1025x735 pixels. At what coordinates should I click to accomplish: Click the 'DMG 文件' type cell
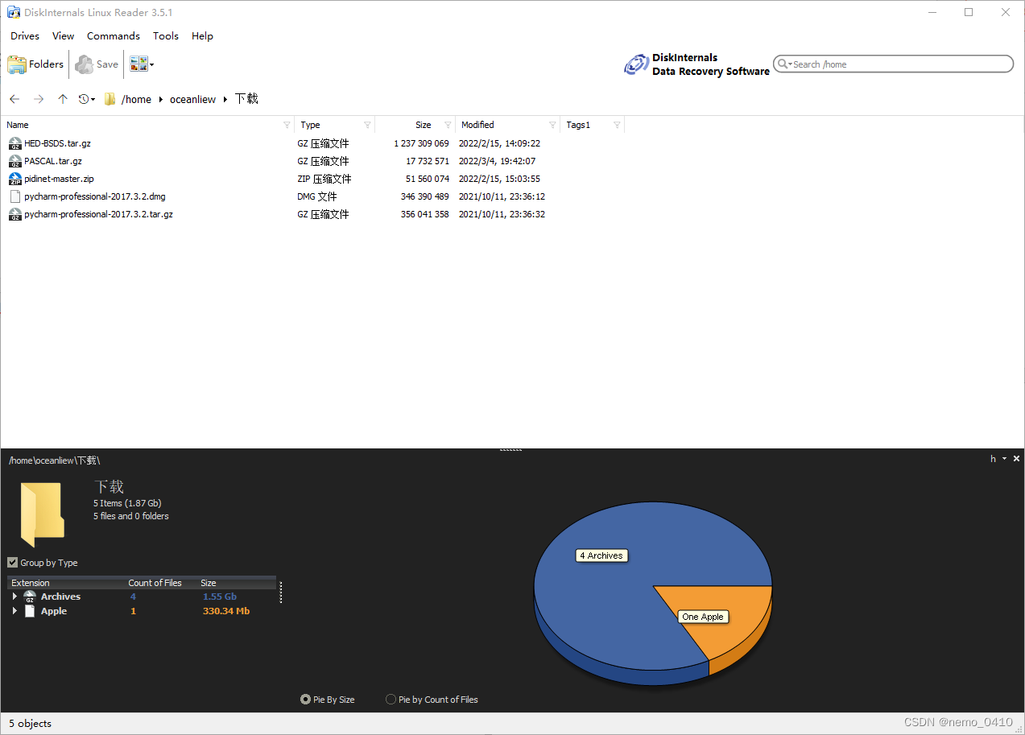(317, 196)
